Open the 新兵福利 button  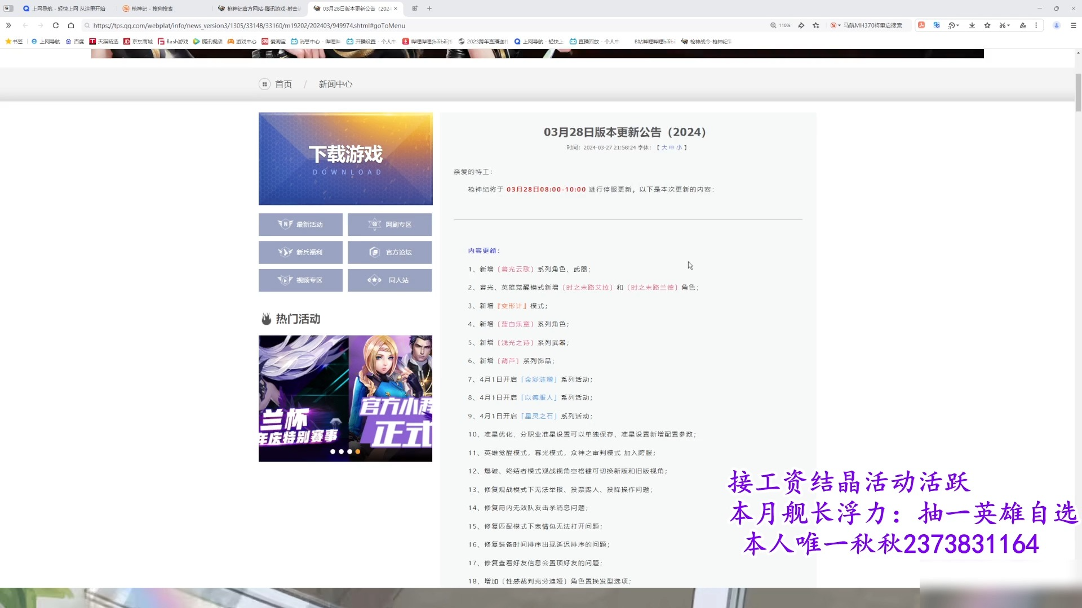tap(300, 252)
